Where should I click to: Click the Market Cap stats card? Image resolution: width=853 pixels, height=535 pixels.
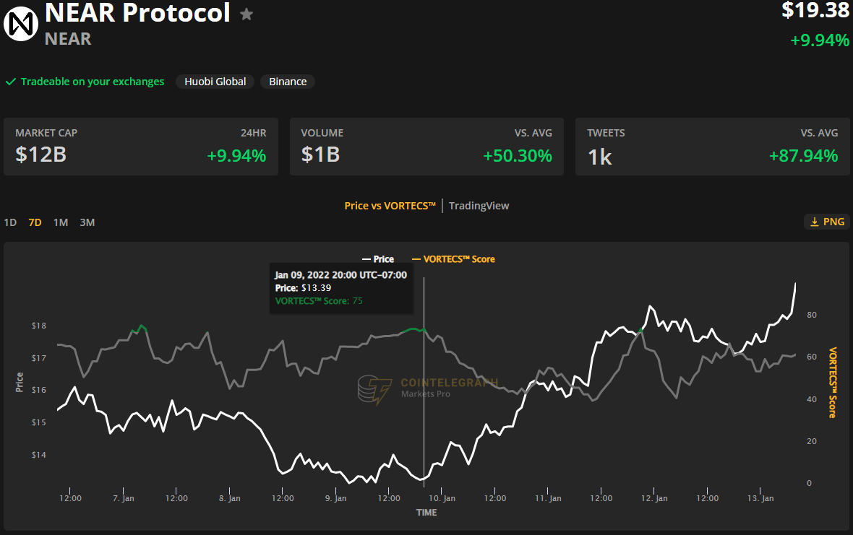click(140, 147)
